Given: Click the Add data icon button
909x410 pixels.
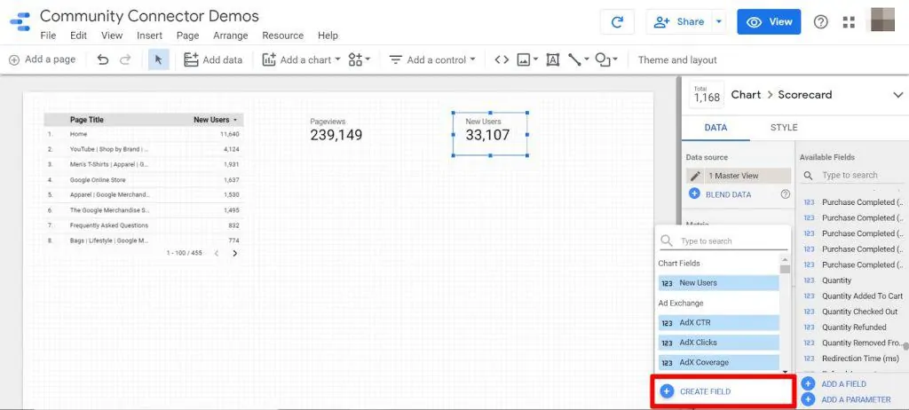Looking at the screenshot, I should [x=213, y=59].
